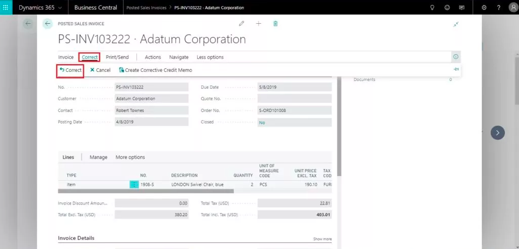Click the empty Quote No. field

(295, 98)
